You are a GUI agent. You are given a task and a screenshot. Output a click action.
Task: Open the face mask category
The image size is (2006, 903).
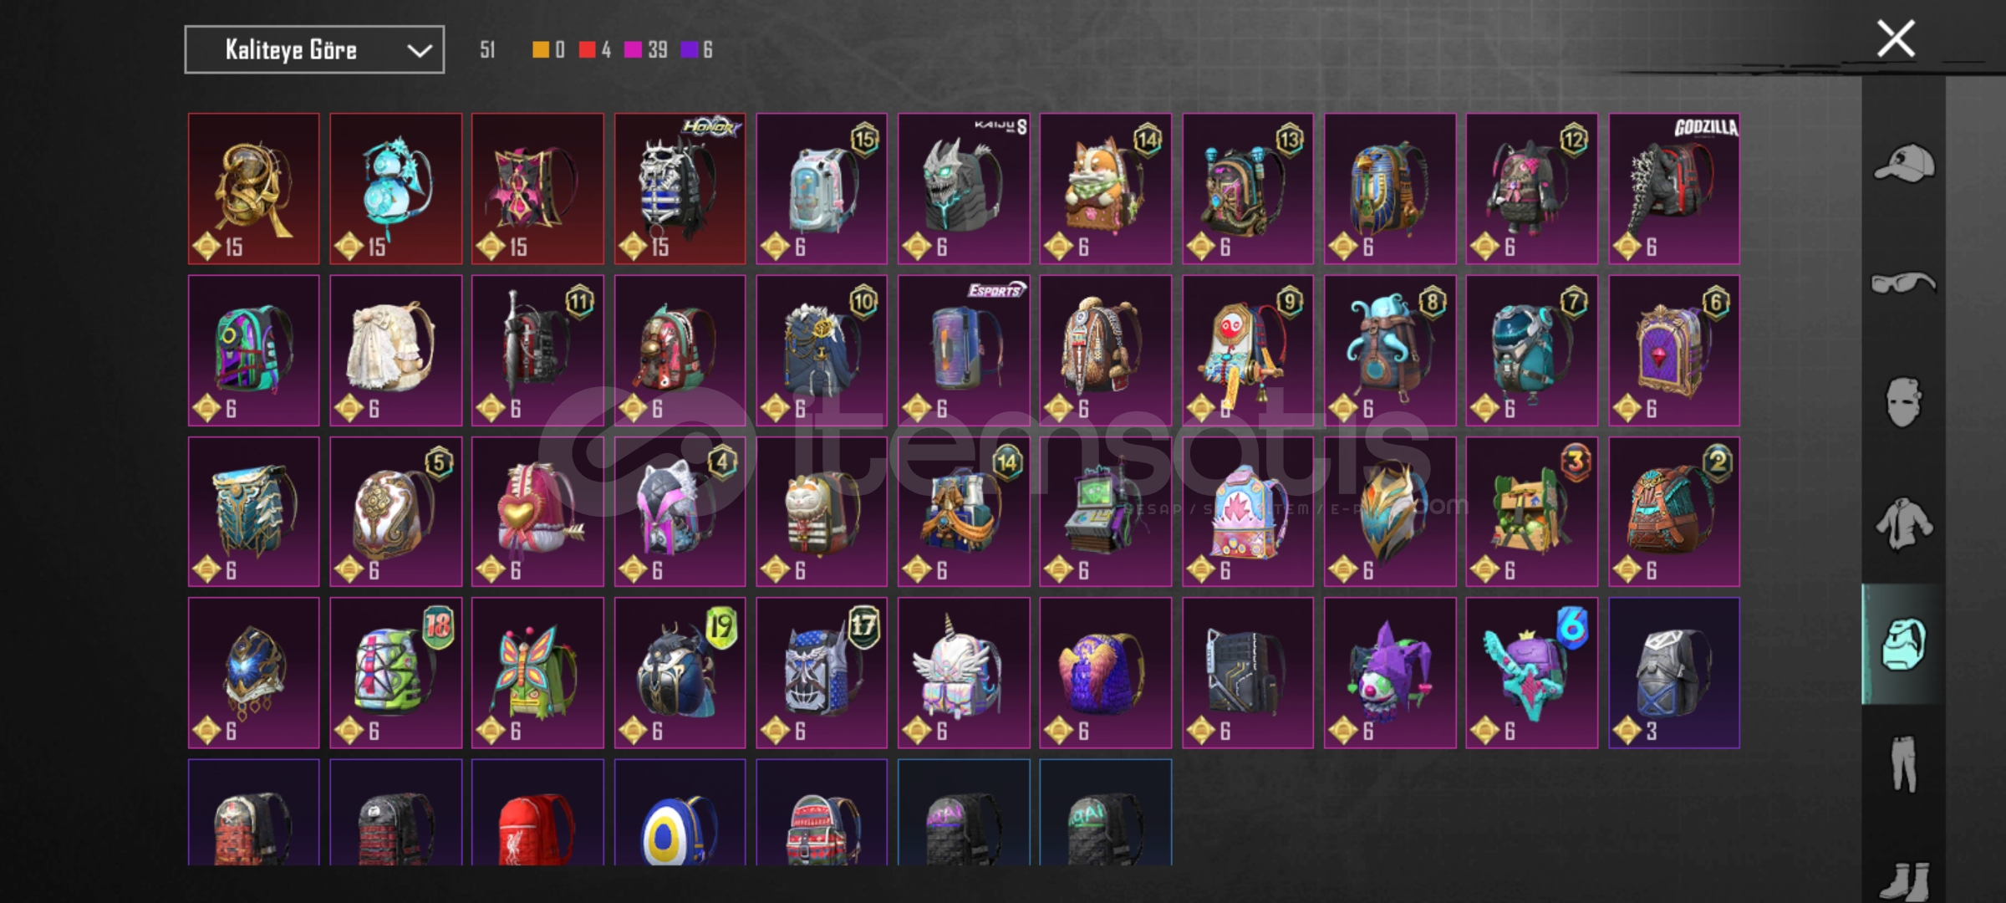[1904, 402]
